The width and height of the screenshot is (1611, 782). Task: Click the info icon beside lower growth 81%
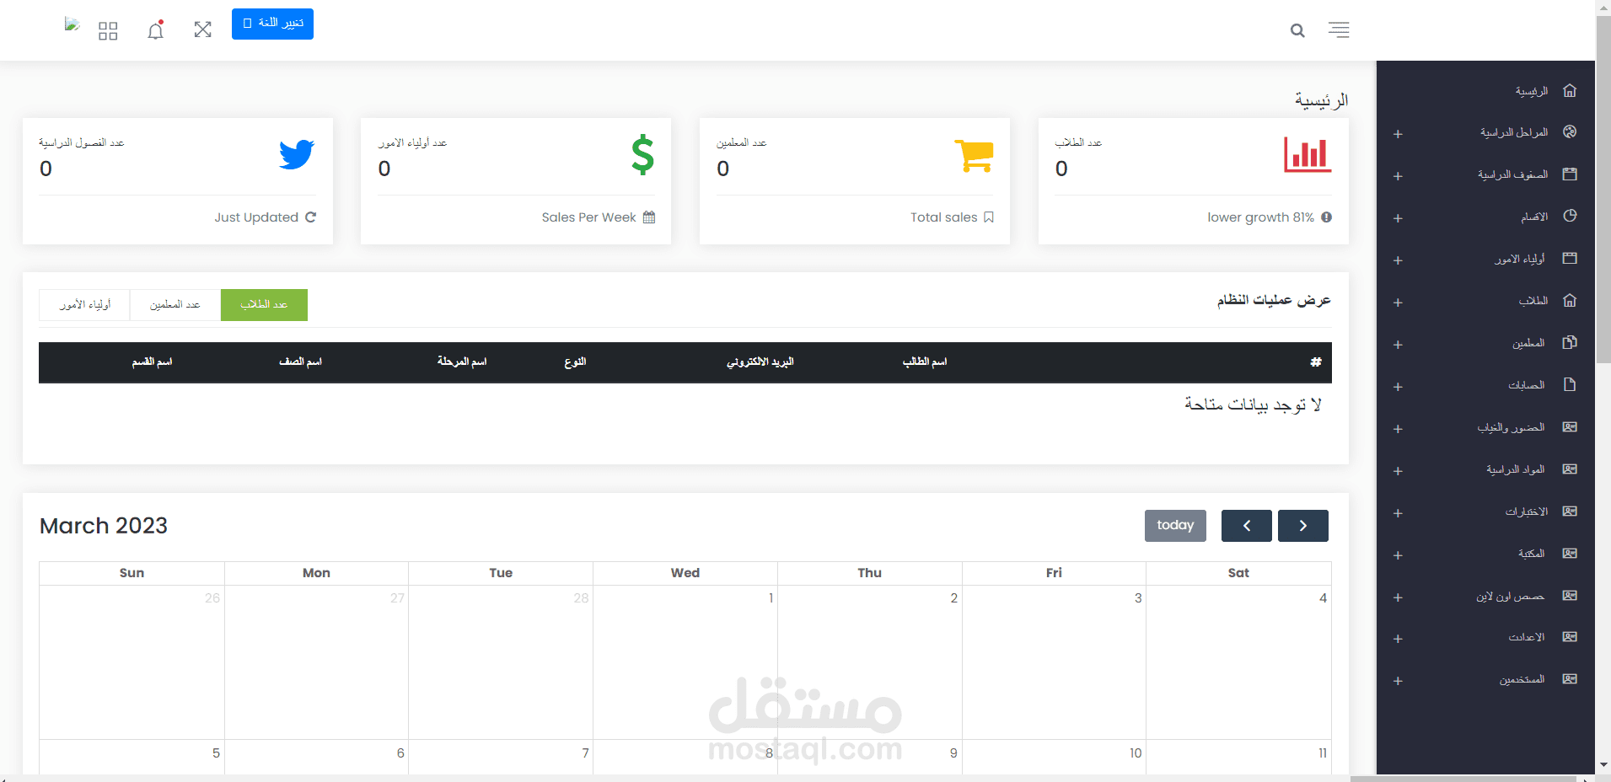point(1326,217)
